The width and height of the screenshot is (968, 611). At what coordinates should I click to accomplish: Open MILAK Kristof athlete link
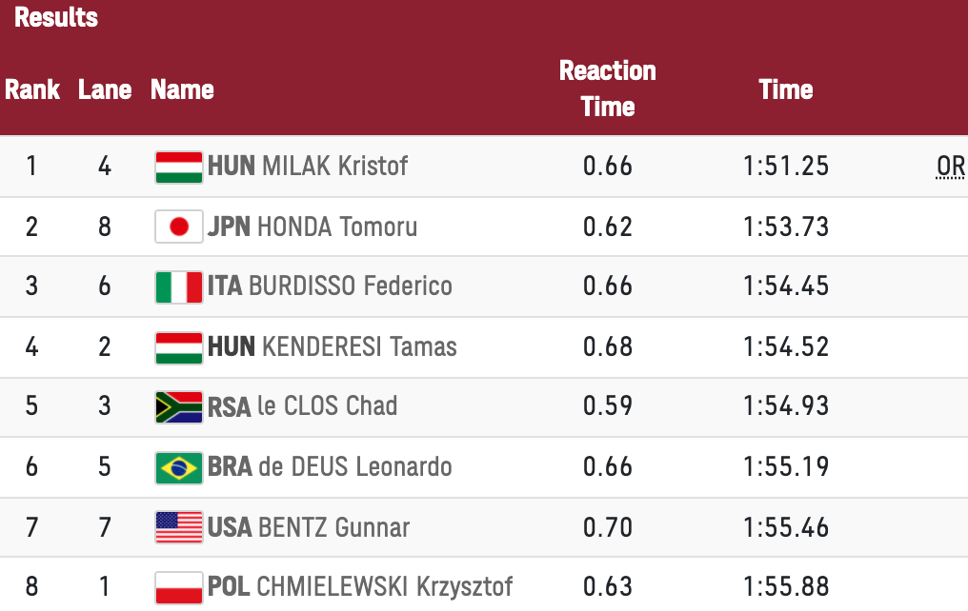pyautogui.click(x=334, y=166)
